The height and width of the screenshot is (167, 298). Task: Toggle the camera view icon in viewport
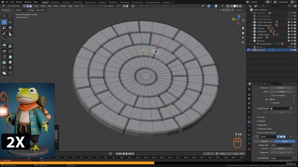243,38
